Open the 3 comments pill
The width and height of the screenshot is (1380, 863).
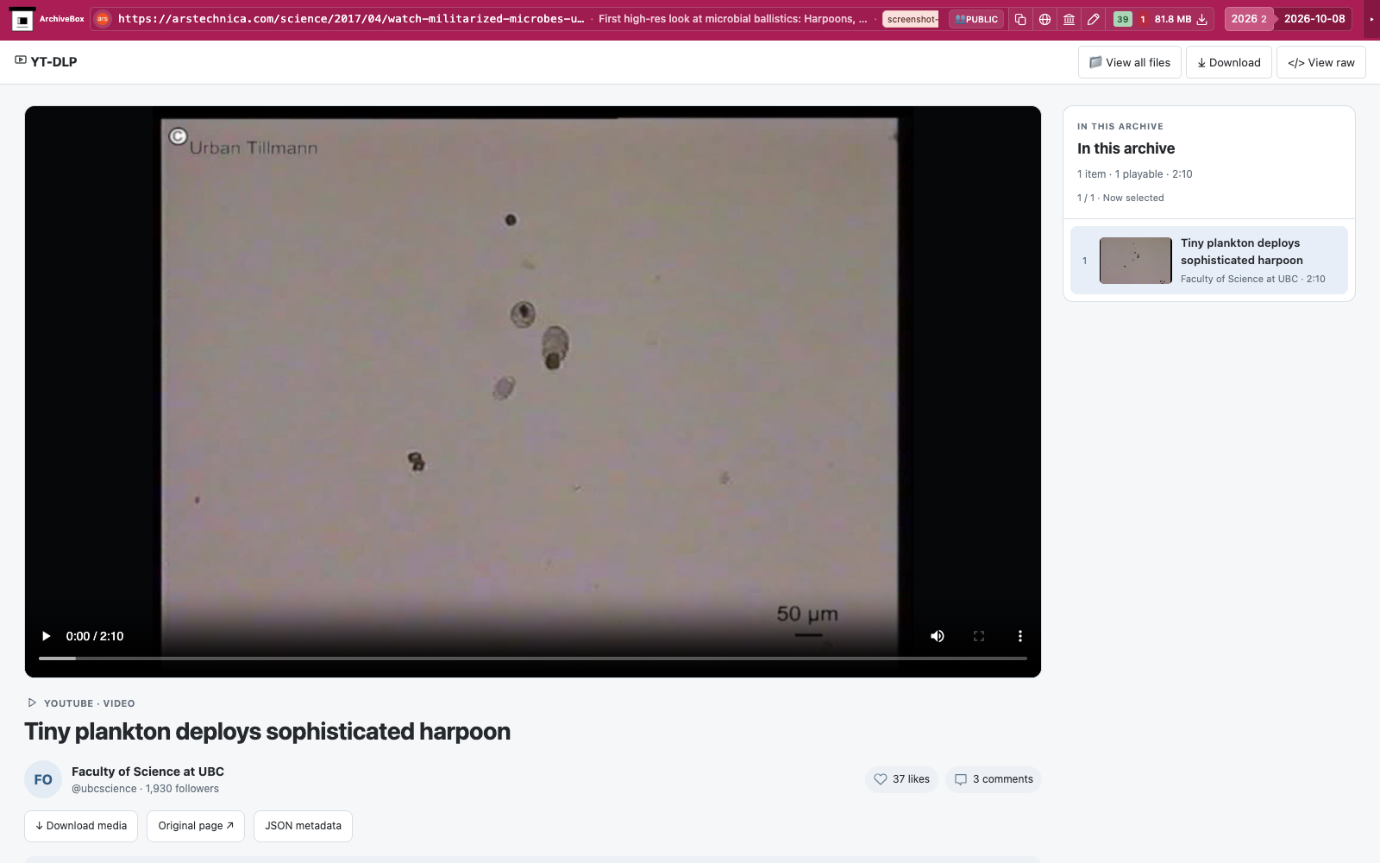point(994,779)
